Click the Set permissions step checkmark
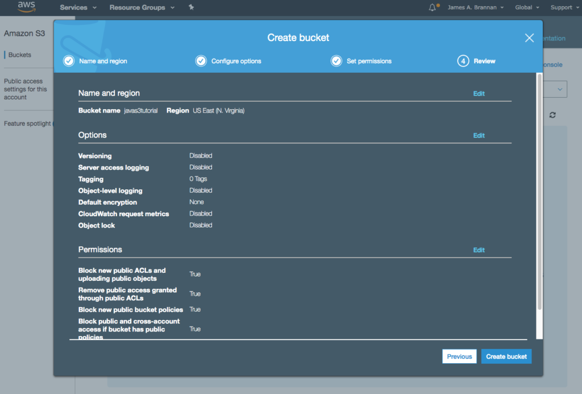 pos(336,61)
